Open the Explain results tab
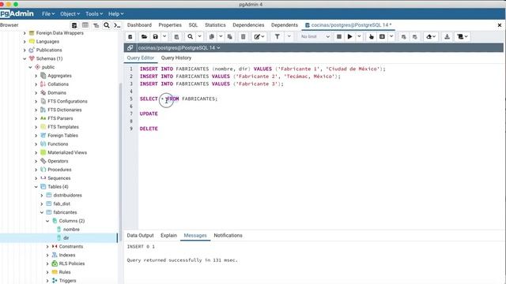506x284 pixels. [168, 235]
